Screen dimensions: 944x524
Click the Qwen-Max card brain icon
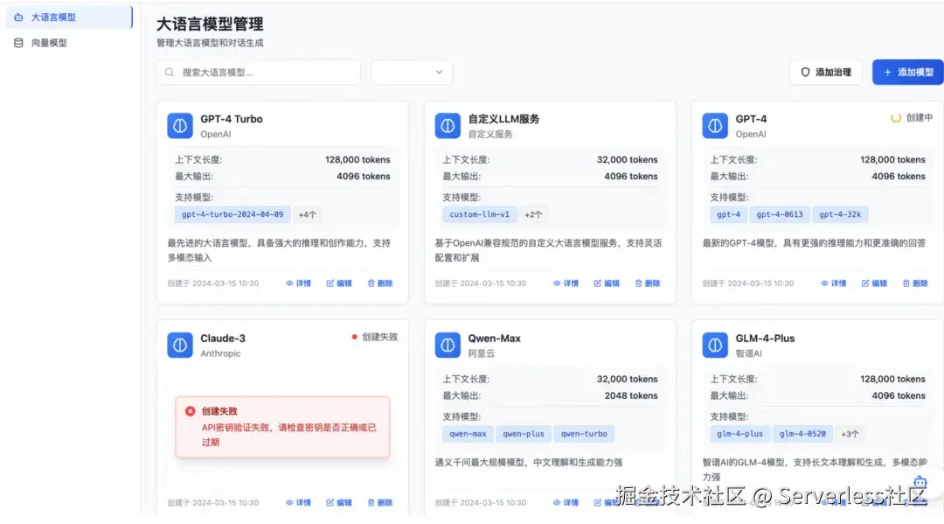click(448, 346)
